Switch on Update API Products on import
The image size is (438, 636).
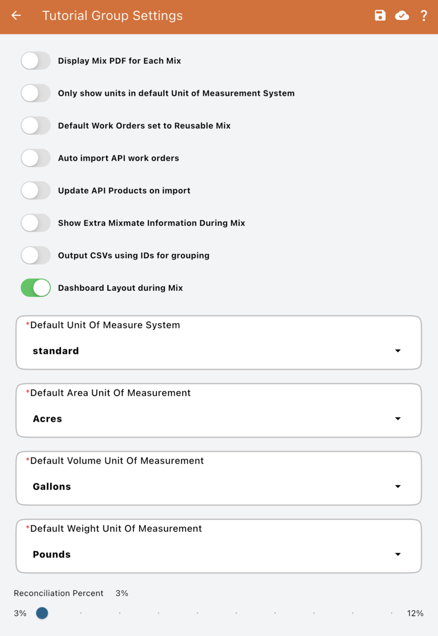tap(35, 190)
